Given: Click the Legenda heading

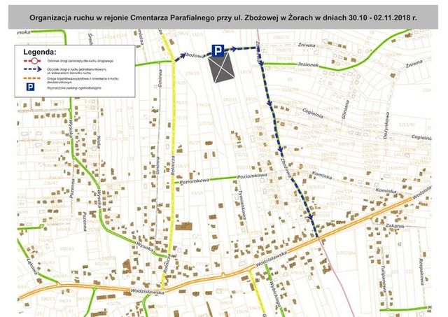Looking at the screenshot, I should (41, 52).
